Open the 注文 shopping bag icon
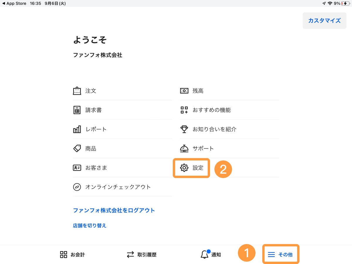The height and width of the screenshot is (264, 352). [77, 91]
